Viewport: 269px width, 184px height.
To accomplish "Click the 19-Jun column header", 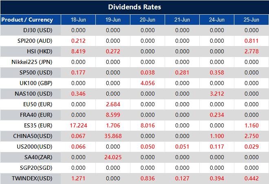I will 112,20.
